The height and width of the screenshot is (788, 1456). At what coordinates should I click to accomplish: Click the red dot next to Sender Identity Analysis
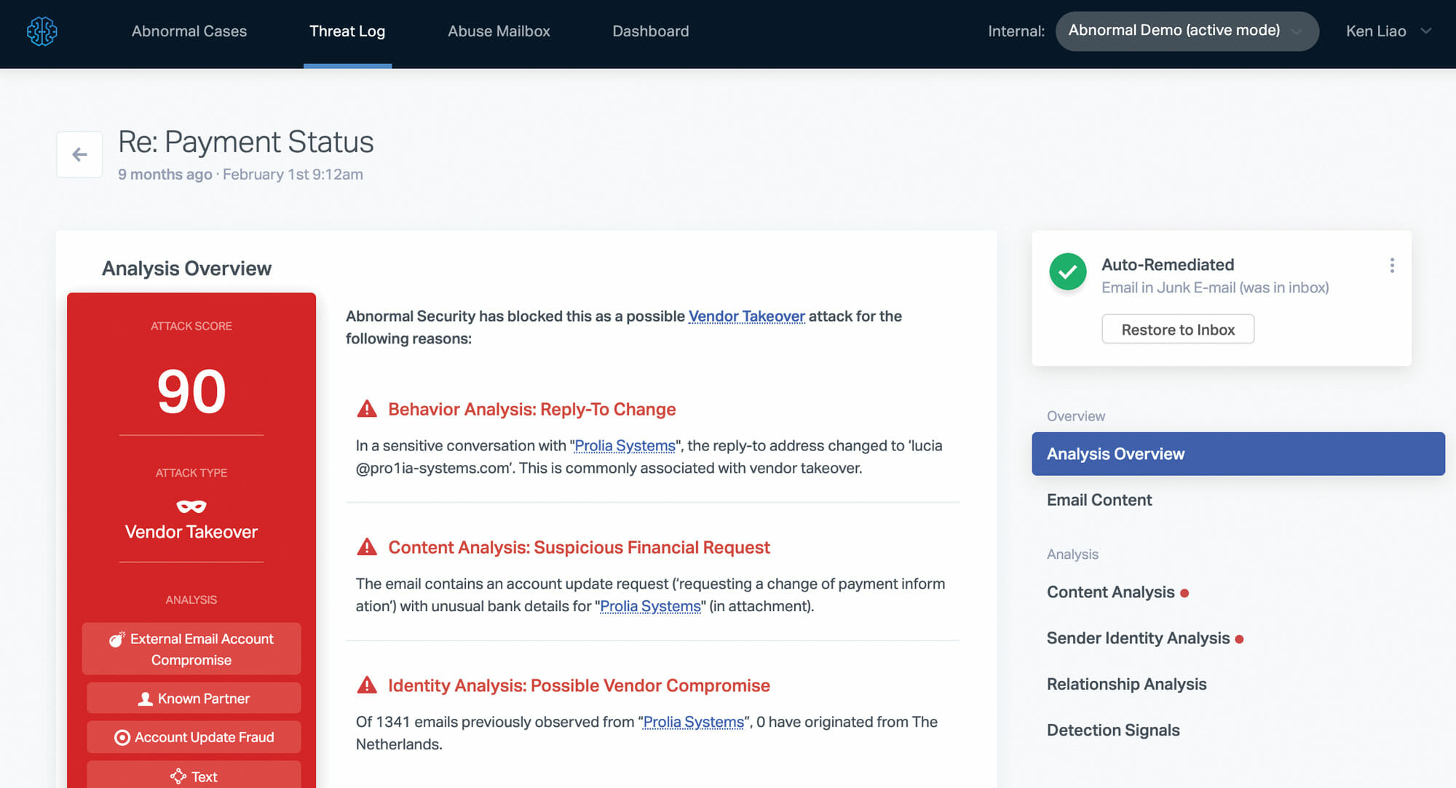pyautogui.click(x=1240, y=638)
